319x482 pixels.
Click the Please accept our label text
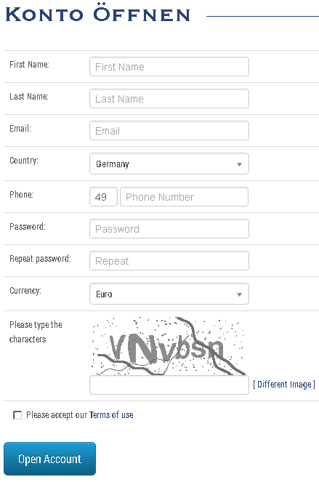pyautogui.click(x=57, y=415)
